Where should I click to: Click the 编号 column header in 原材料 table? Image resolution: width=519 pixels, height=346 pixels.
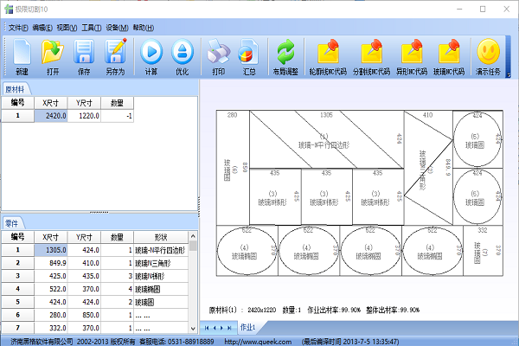click(x=18, y=103)
